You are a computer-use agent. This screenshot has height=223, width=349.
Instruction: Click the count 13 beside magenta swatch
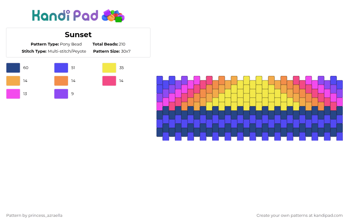[x=25, y=94]
